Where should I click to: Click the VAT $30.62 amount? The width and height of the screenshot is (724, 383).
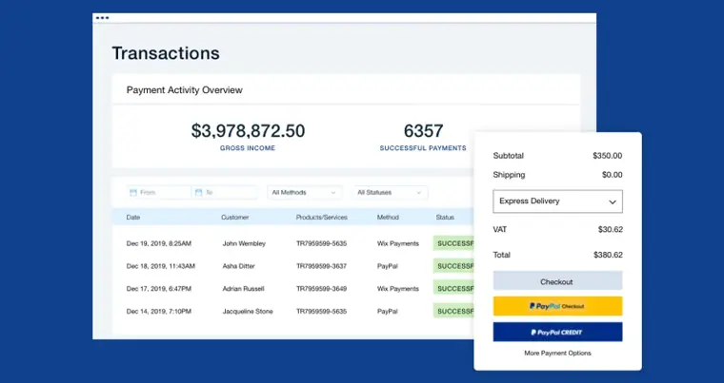[610, 229]
